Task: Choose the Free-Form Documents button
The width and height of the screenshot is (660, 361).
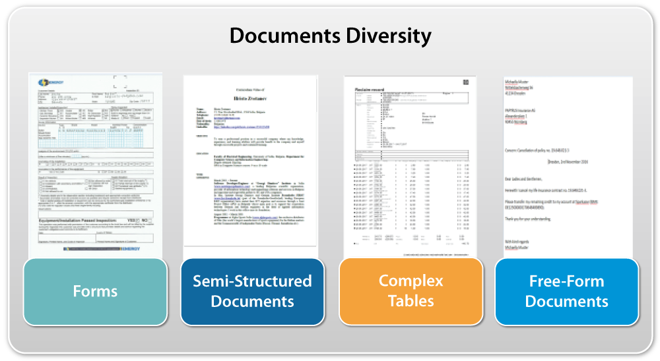Action: coord(566,292)
